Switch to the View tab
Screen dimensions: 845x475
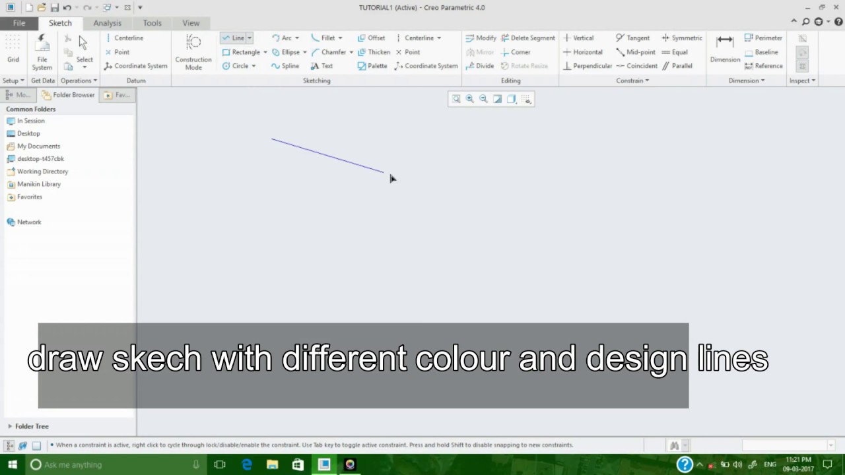click(x=191, y=23)
